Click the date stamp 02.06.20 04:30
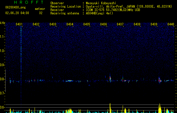177x113 pixels. pyautogui.click(x=17, y=13)
